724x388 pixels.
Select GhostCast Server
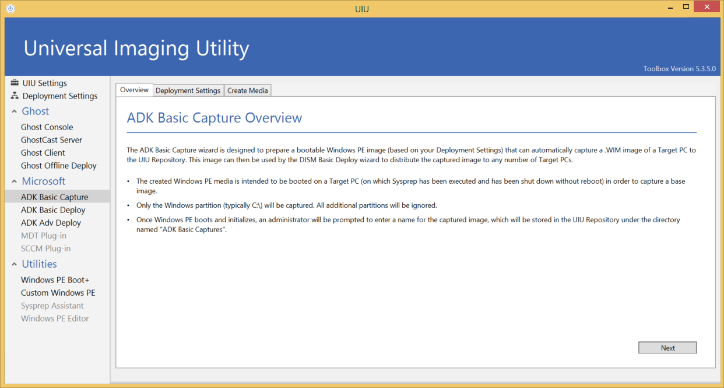[52, 140]
